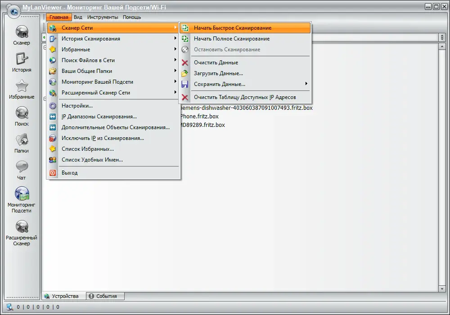The image size is (450, 315).
Task: Switch to the События tab
Action: pos(105,296)
